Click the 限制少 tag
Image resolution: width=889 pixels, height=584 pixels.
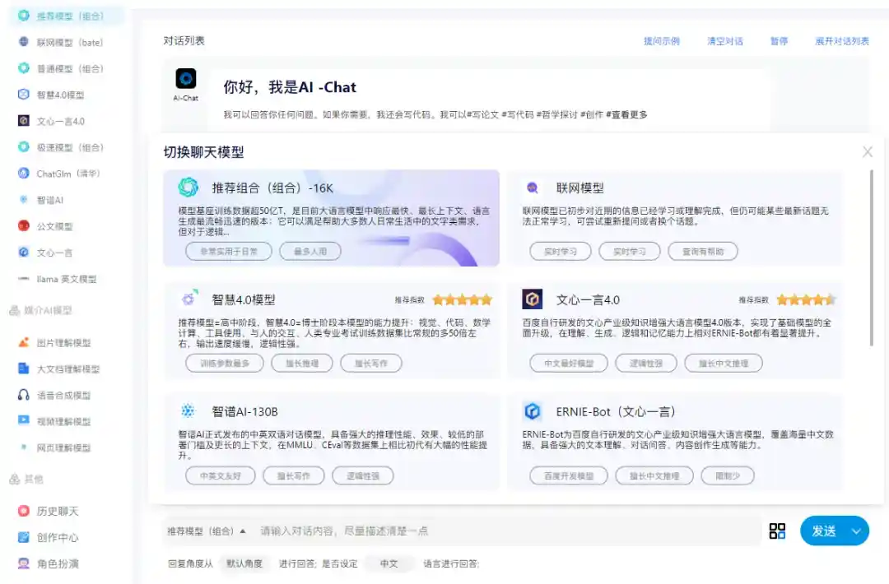pos(728,475)
